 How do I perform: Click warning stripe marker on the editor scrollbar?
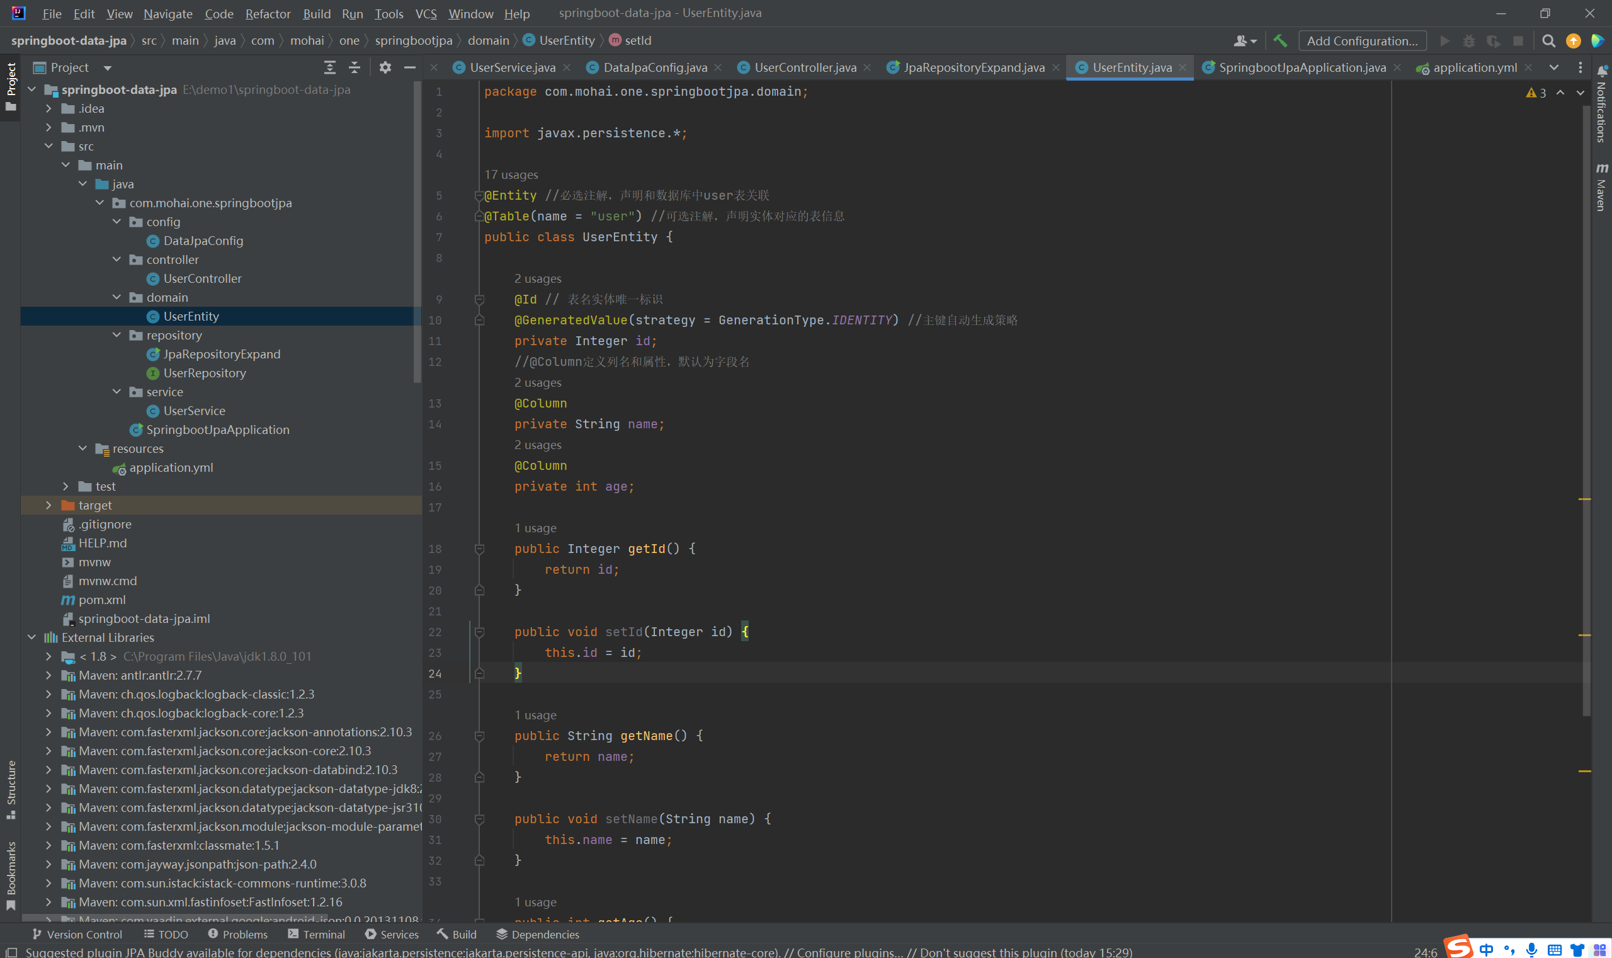tap(1584, 499)
